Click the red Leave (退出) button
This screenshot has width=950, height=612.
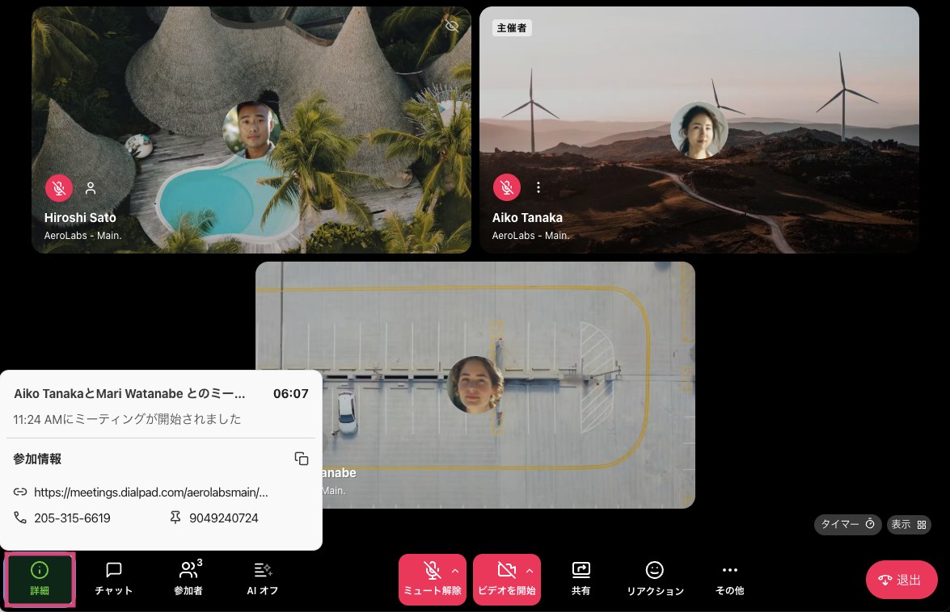(x=901, y=580)
